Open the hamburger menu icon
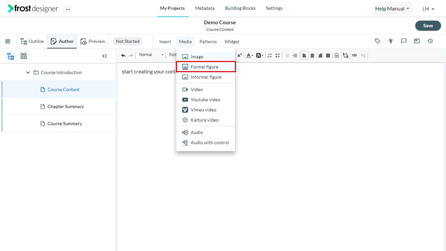446x251 pixels. pyautogui.click(x=8, y=41)
